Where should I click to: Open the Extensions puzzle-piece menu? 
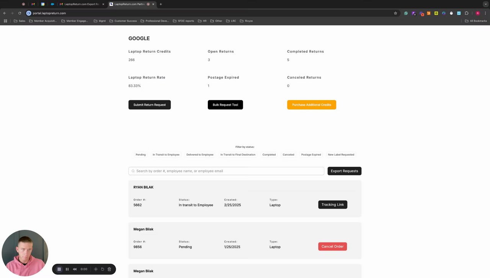[x=467, y=13]
